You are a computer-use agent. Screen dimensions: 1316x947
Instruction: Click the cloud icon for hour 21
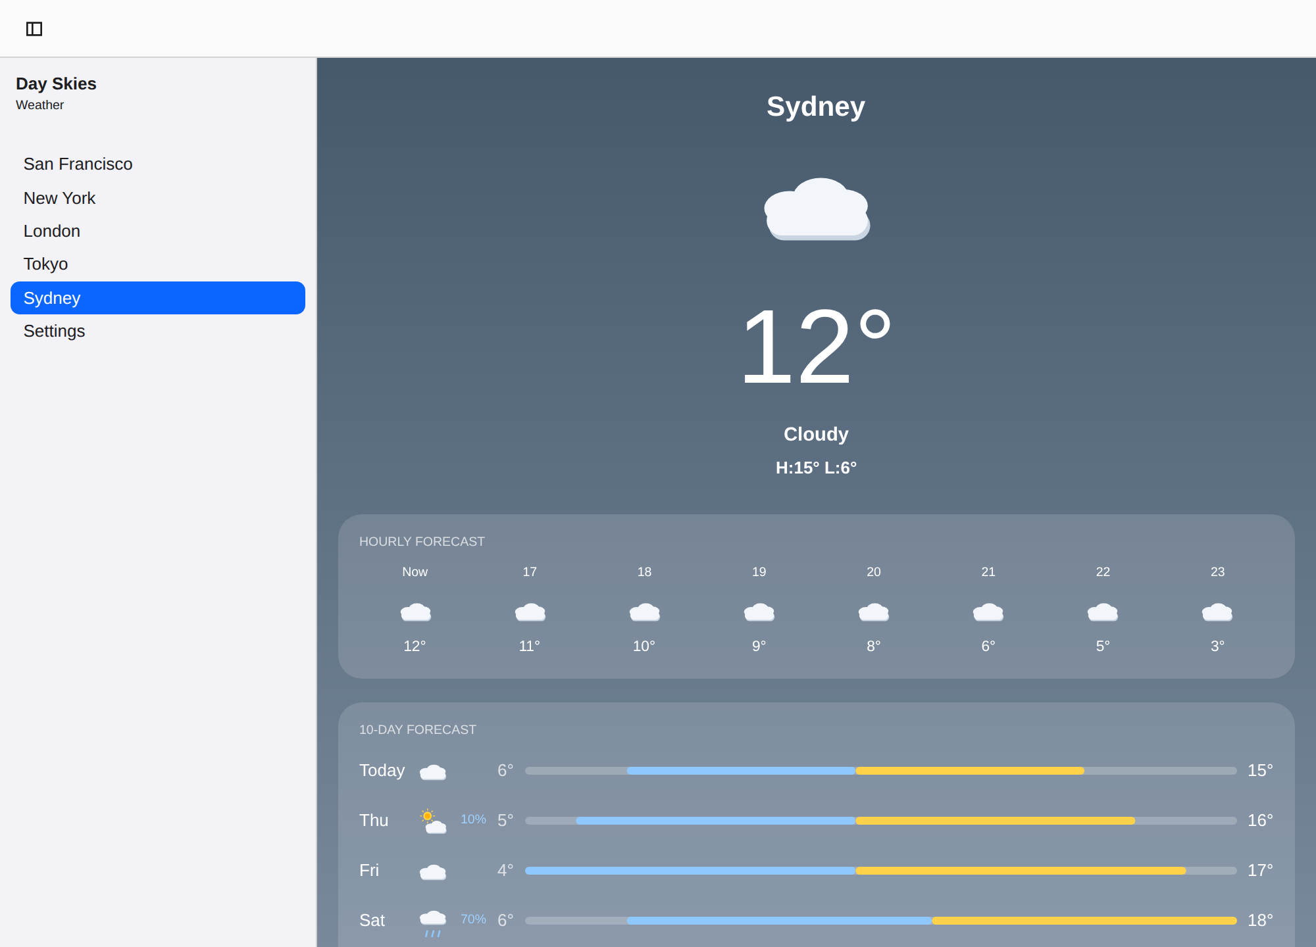pyautogui.click(x=988, y=612)
